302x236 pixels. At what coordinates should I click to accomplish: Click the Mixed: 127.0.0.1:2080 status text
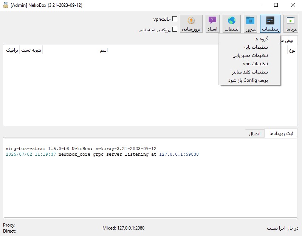tap(123, 228)
